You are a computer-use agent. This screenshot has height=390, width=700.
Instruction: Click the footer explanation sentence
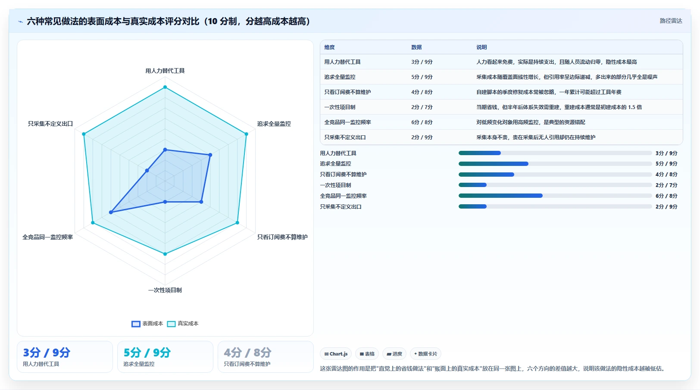pyautogui.click(x=493, y=369)
